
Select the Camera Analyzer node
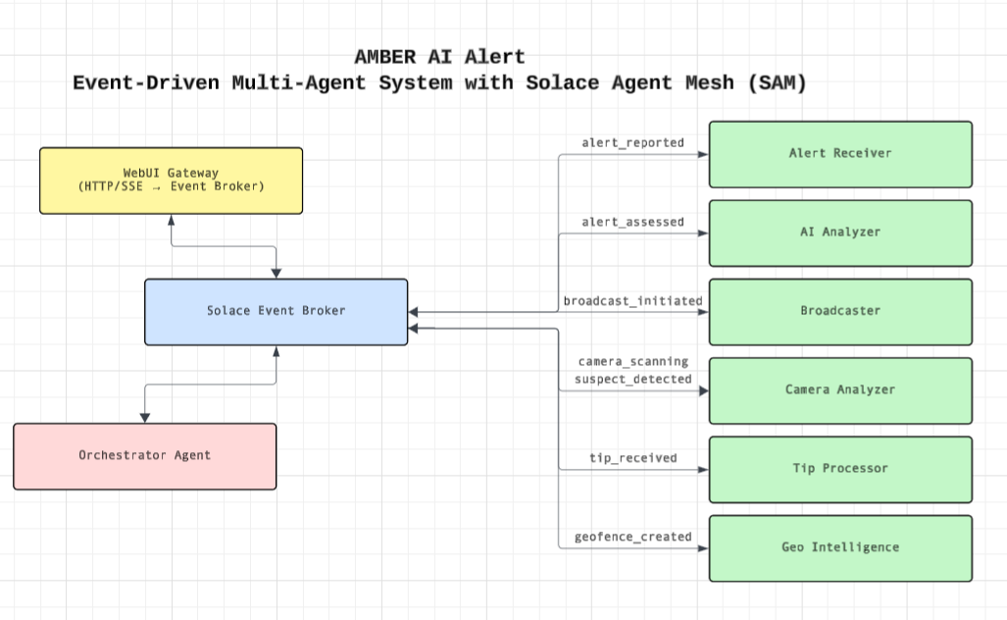point(840,390)
